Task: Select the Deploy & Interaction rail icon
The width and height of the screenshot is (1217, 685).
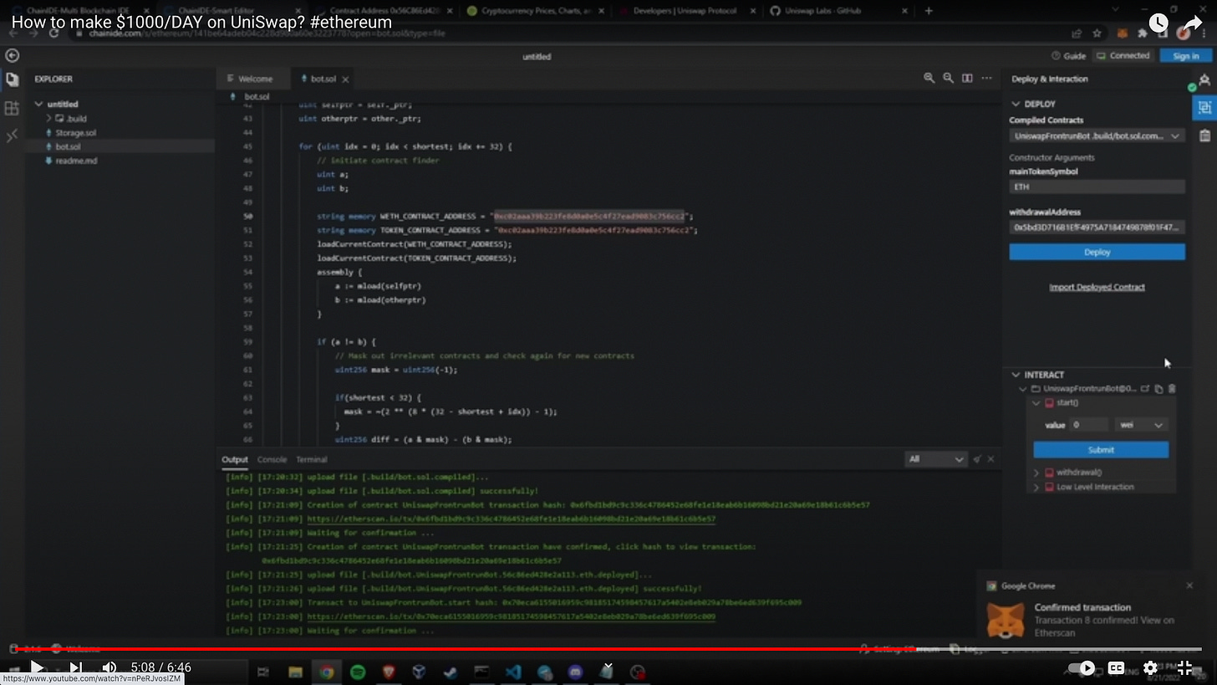Action: (1204, 108)
